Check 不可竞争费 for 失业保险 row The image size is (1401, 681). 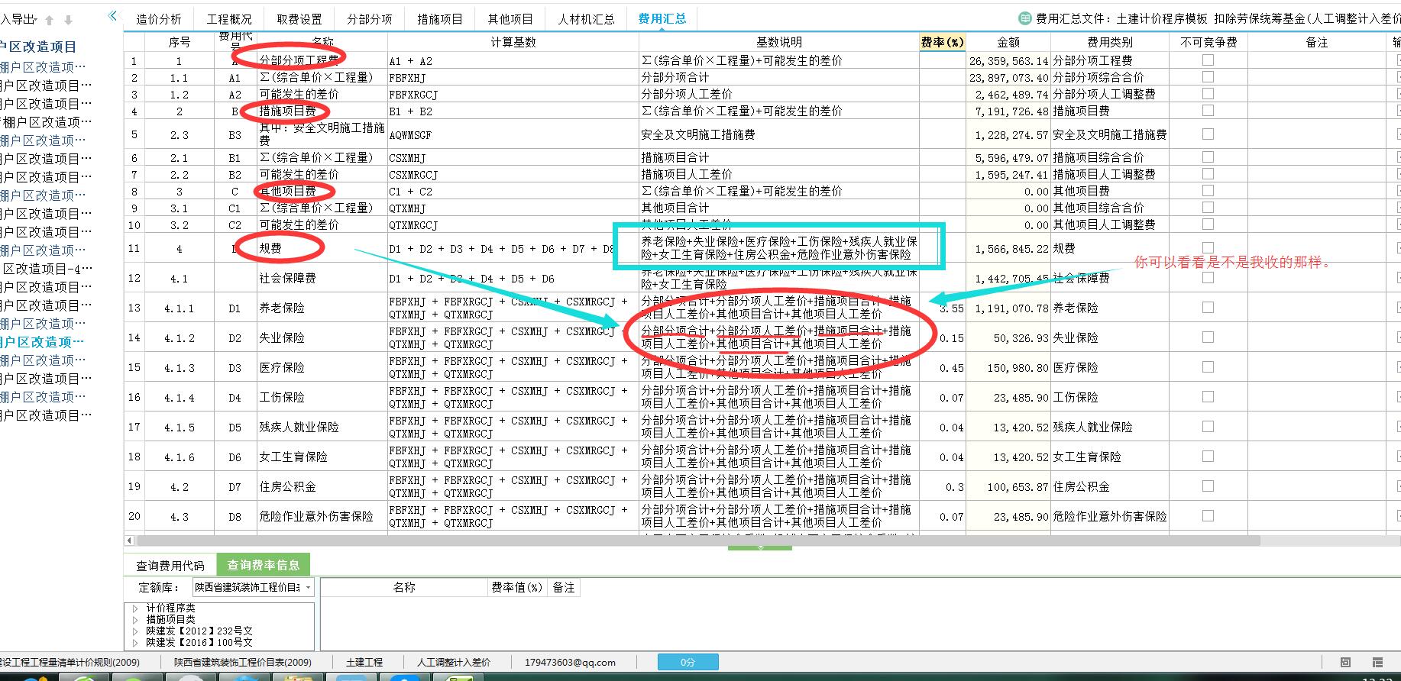point(1208,337)
